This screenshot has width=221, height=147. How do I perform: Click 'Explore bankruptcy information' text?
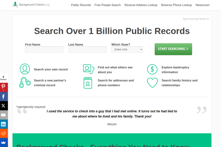coord(175,70)
